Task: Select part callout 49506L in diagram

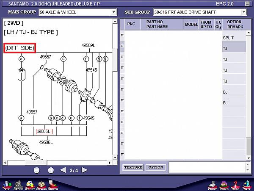Action: [46, 142]
